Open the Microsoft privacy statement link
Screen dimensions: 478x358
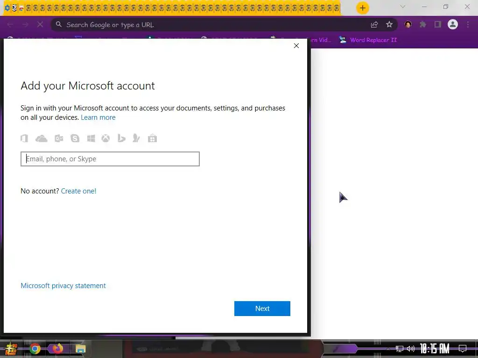63,286
